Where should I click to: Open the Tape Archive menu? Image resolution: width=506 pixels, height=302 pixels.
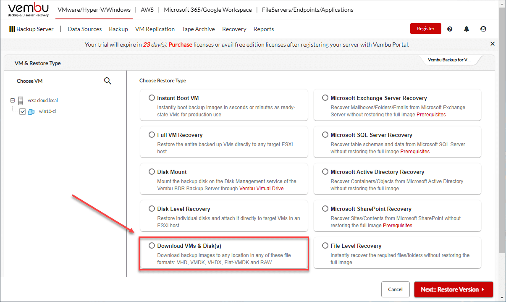coord(198,29)
